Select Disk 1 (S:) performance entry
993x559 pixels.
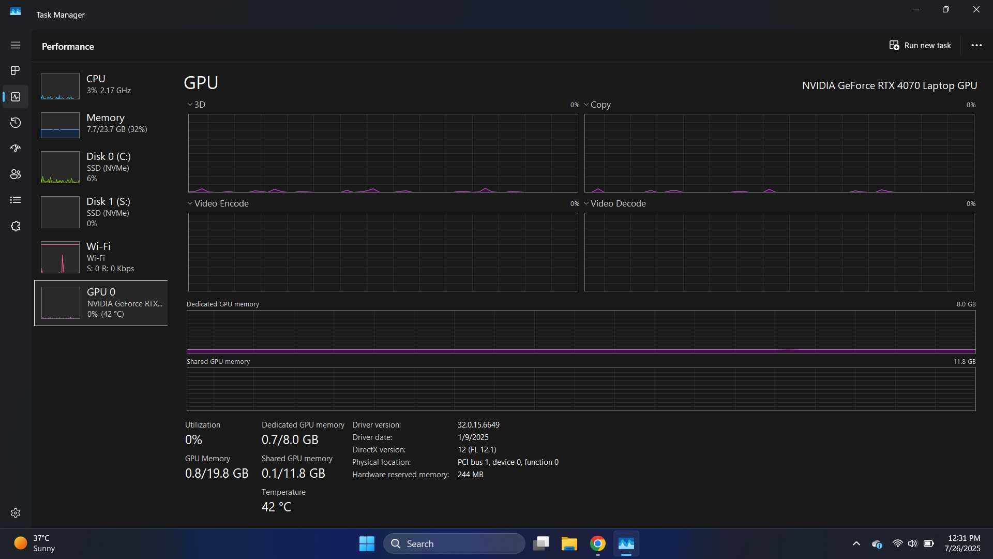point(101,212)
